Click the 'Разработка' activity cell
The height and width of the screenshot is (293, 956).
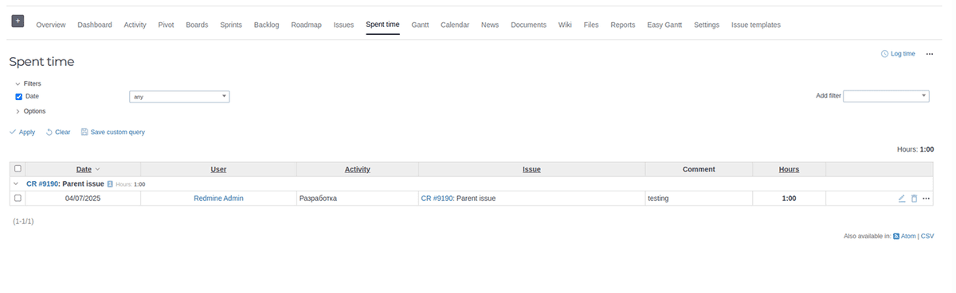[x=357, y=199]
